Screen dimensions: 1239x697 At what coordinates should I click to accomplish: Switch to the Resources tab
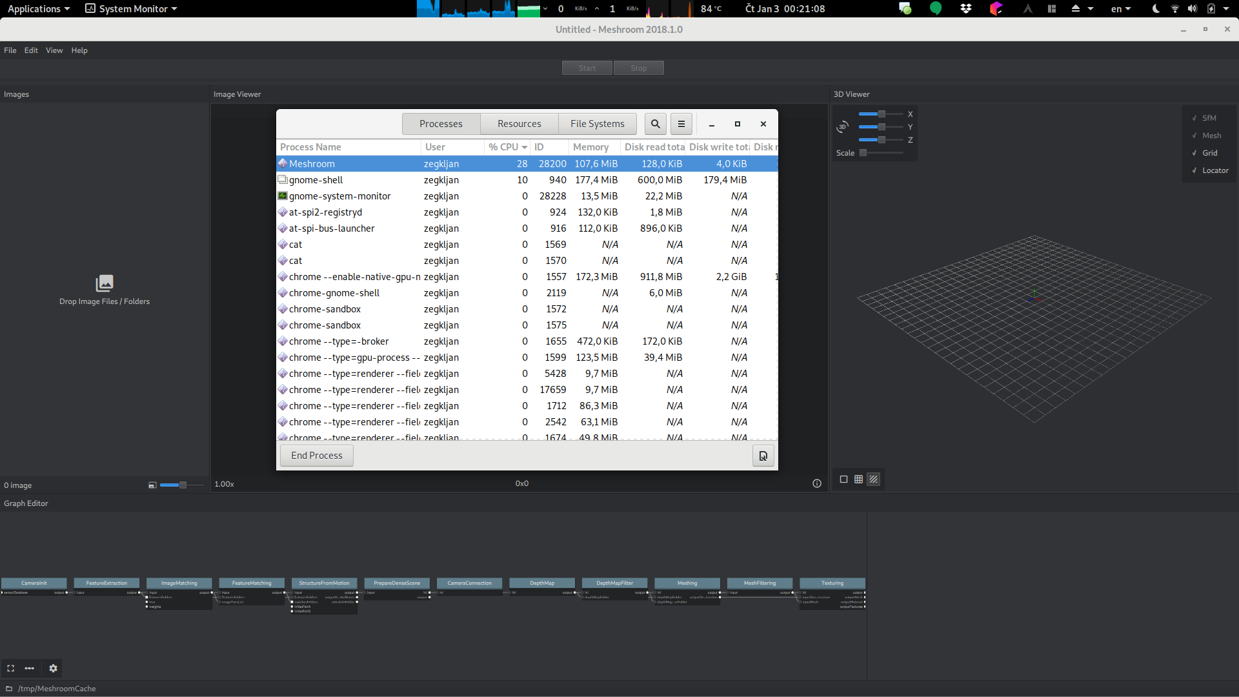tap(519, 124)
